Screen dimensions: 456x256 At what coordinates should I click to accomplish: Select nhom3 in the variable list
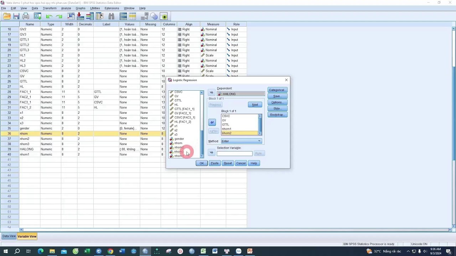(178, 152)
